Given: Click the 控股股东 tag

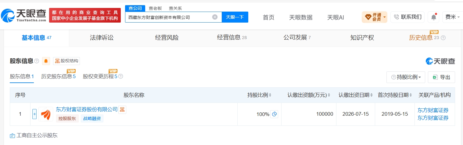Looking at the screenshot, I should tap(67, 119).
